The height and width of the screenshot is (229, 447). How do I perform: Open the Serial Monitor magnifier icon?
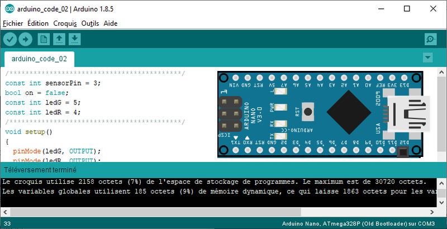[x=430, y=39]
